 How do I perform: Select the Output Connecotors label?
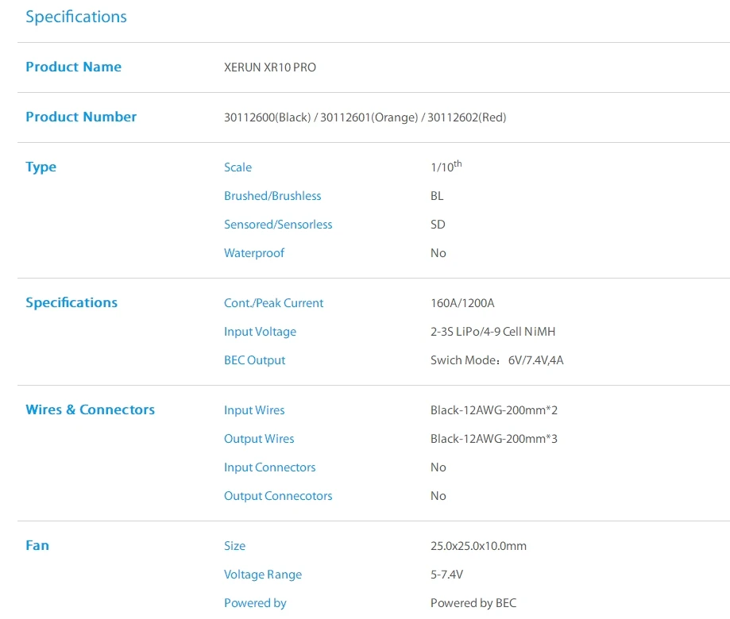278,496
